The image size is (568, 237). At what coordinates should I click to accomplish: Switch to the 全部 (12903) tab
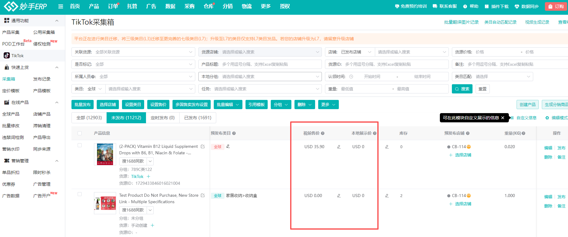tap(89, 118)
